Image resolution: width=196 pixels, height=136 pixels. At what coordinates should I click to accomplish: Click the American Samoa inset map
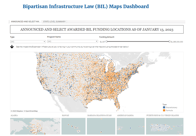click(130, 125)
